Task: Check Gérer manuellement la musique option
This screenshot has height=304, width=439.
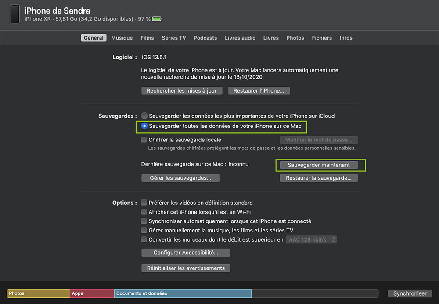Action: [144, 230]
